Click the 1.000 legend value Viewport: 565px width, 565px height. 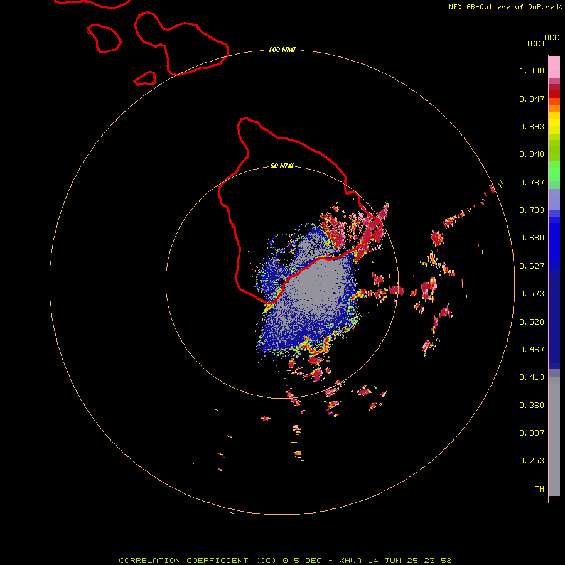532,70
